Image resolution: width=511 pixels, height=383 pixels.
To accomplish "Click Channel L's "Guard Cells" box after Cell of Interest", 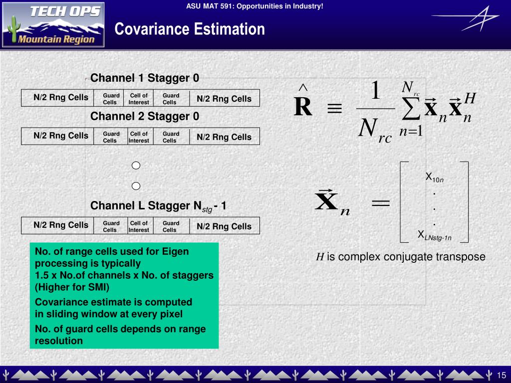I will [x=171, y=226].
